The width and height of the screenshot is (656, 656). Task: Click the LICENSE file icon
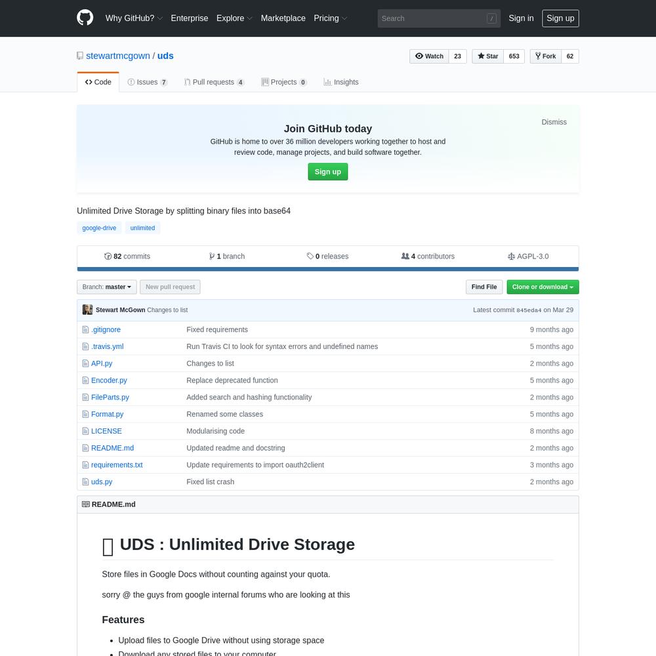point(85,431)
